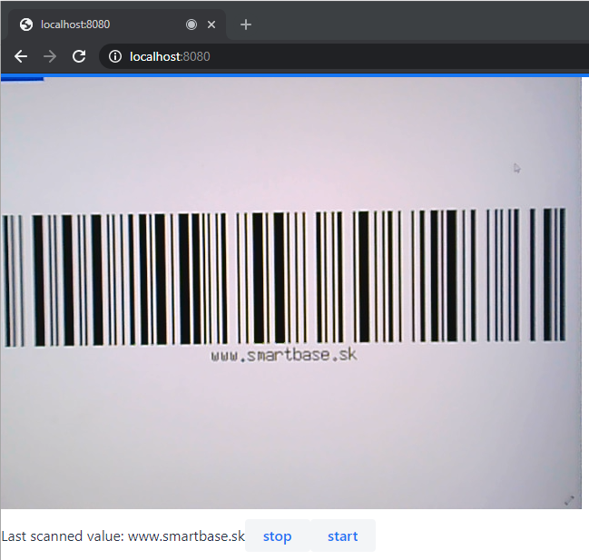Click the camera recording indicator on tab

pos(191,25)
